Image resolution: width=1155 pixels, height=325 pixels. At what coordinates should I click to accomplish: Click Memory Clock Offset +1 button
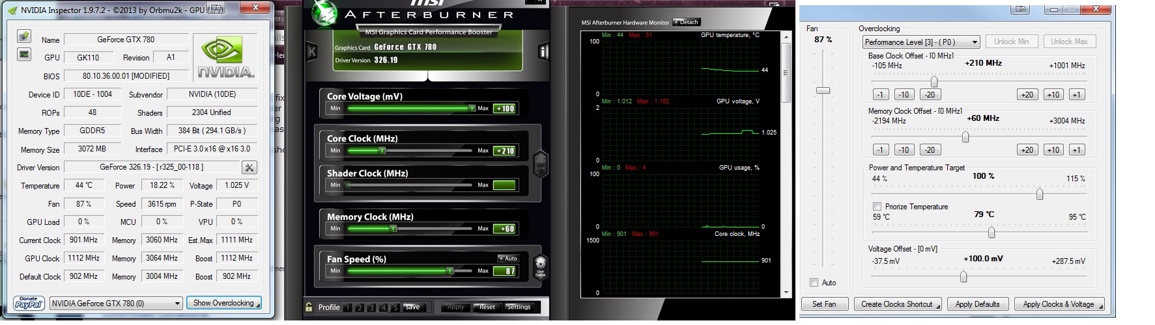(1076, 150)
